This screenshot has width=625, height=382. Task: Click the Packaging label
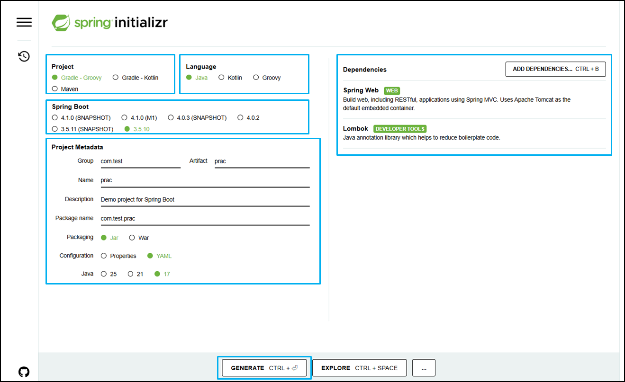pos(80,237)
